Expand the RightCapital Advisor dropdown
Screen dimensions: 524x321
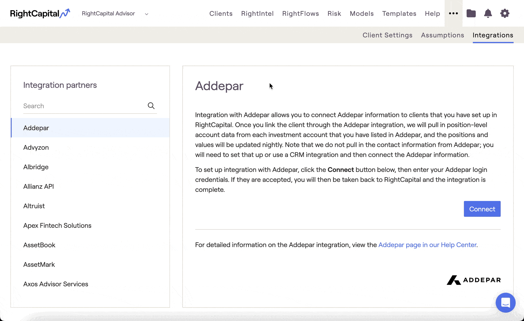tap(146, 14)
